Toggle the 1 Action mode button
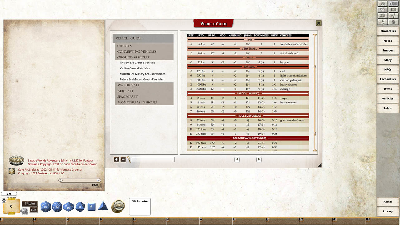The image size is (400, 225). click(x=30, y=203)
